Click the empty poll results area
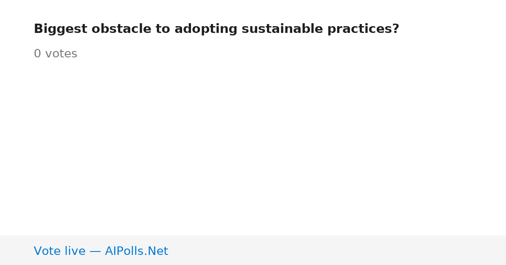The image size is (506, 265). click(253, 148)
